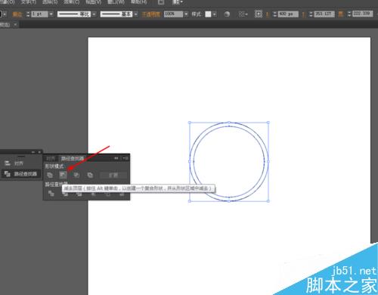
Task: Click the Crop pathfinder icon
Action: tap(93, 194)
